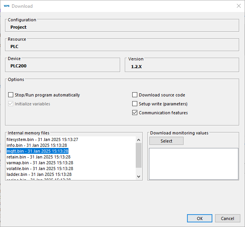This screenshot has height=227, width=245.
Task: Select varmap.bin in the file list
Action: tap(40, 163)
